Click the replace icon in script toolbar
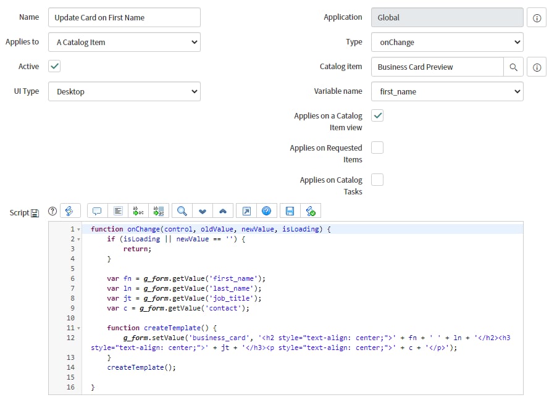 point(138,211)
